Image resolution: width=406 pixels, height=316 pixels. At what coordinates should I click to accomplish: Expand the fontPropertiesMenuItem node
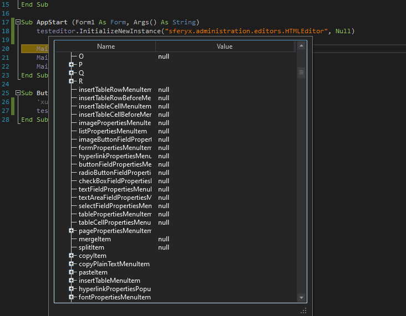pos(71,297)
